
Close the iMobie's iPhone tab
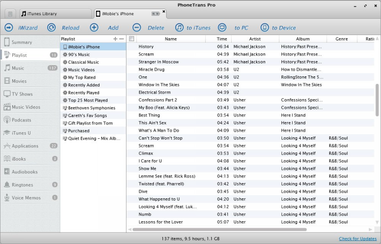click(164, 11)
